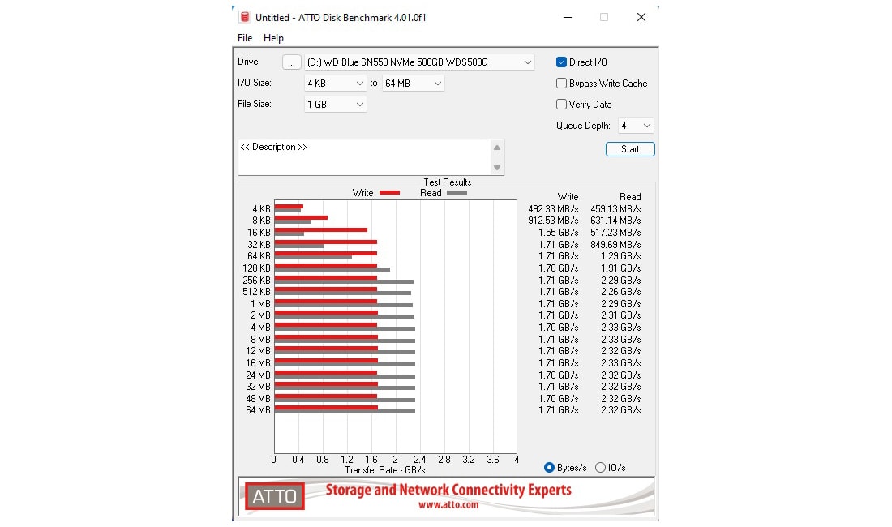Click the 128 KB chart row label
892x527 pixels.
coord(256,268)
